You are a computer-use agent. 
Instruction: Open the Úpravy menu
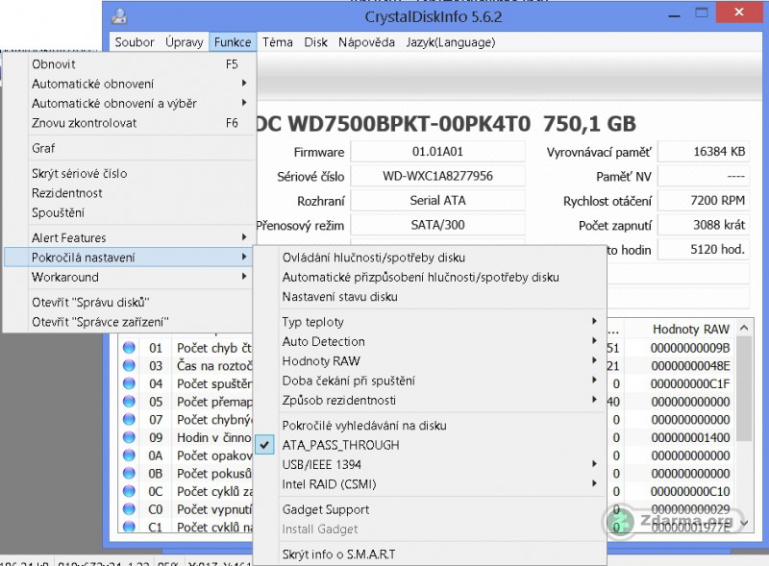(x=184, y=42)
